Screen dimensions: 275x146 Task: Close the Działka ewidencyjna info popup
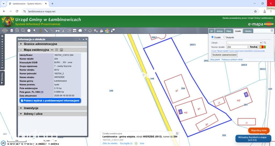tap(177, 133)
